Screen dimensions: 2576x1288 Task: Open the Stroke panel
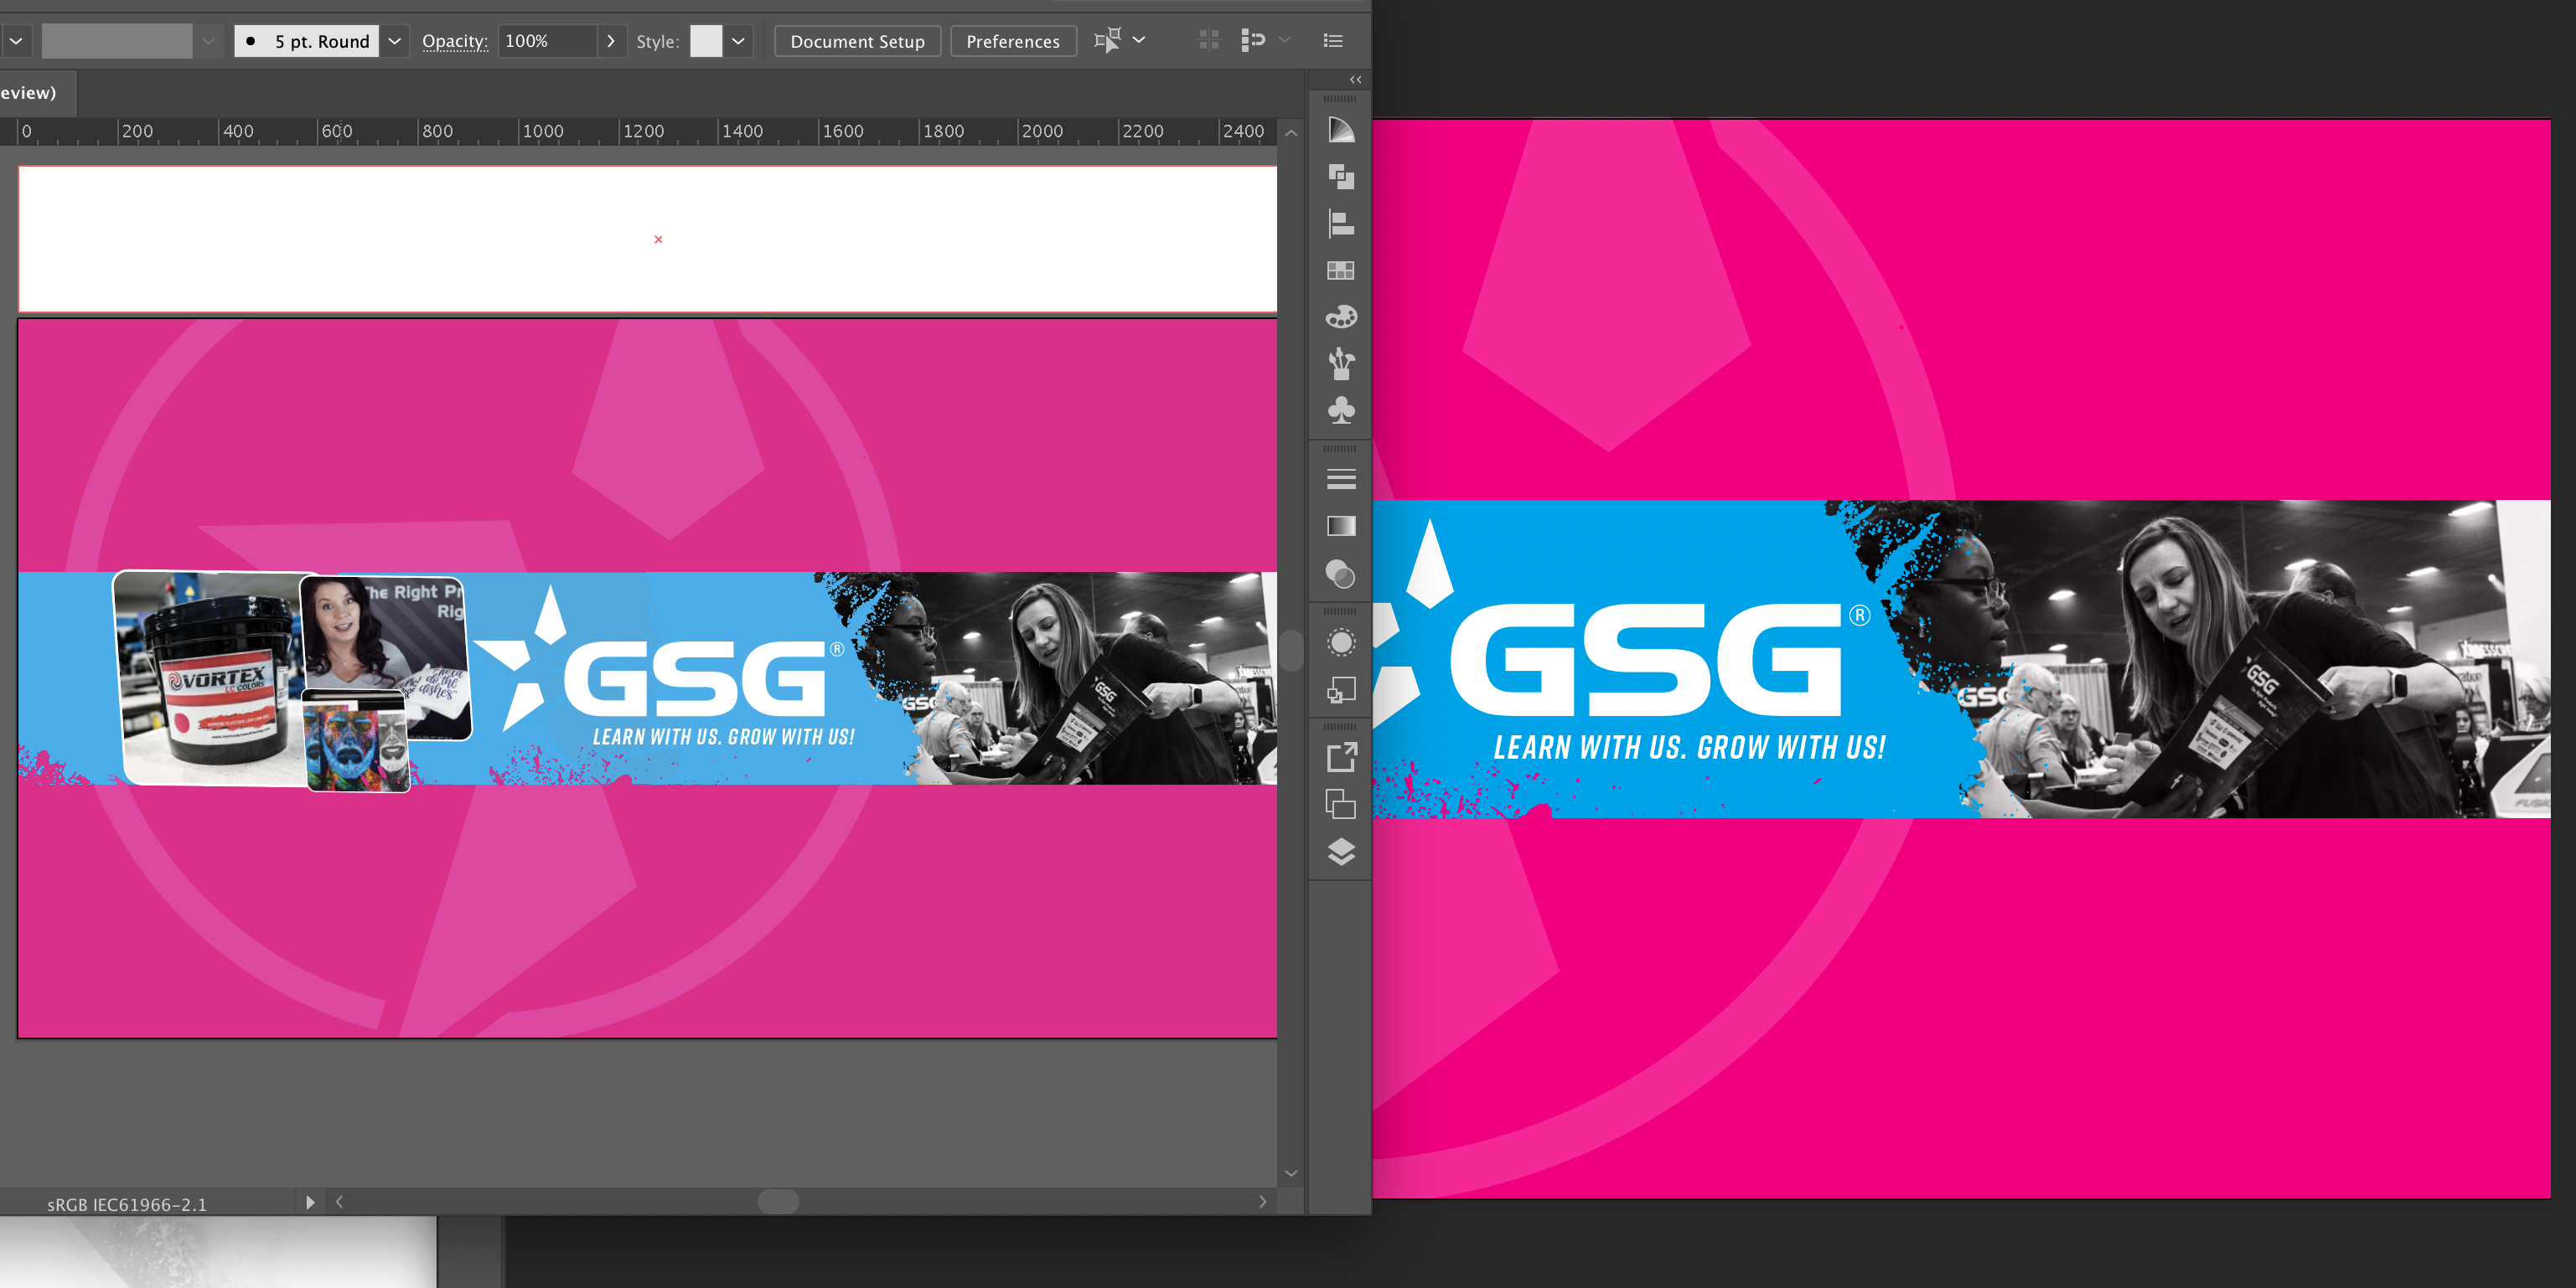click(1340, 480)
